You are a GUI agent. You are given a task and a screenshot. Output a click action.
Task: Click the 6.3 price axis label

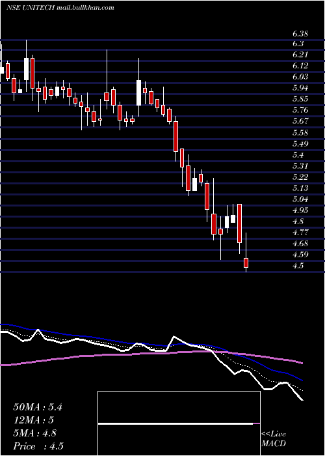(298, 44)
